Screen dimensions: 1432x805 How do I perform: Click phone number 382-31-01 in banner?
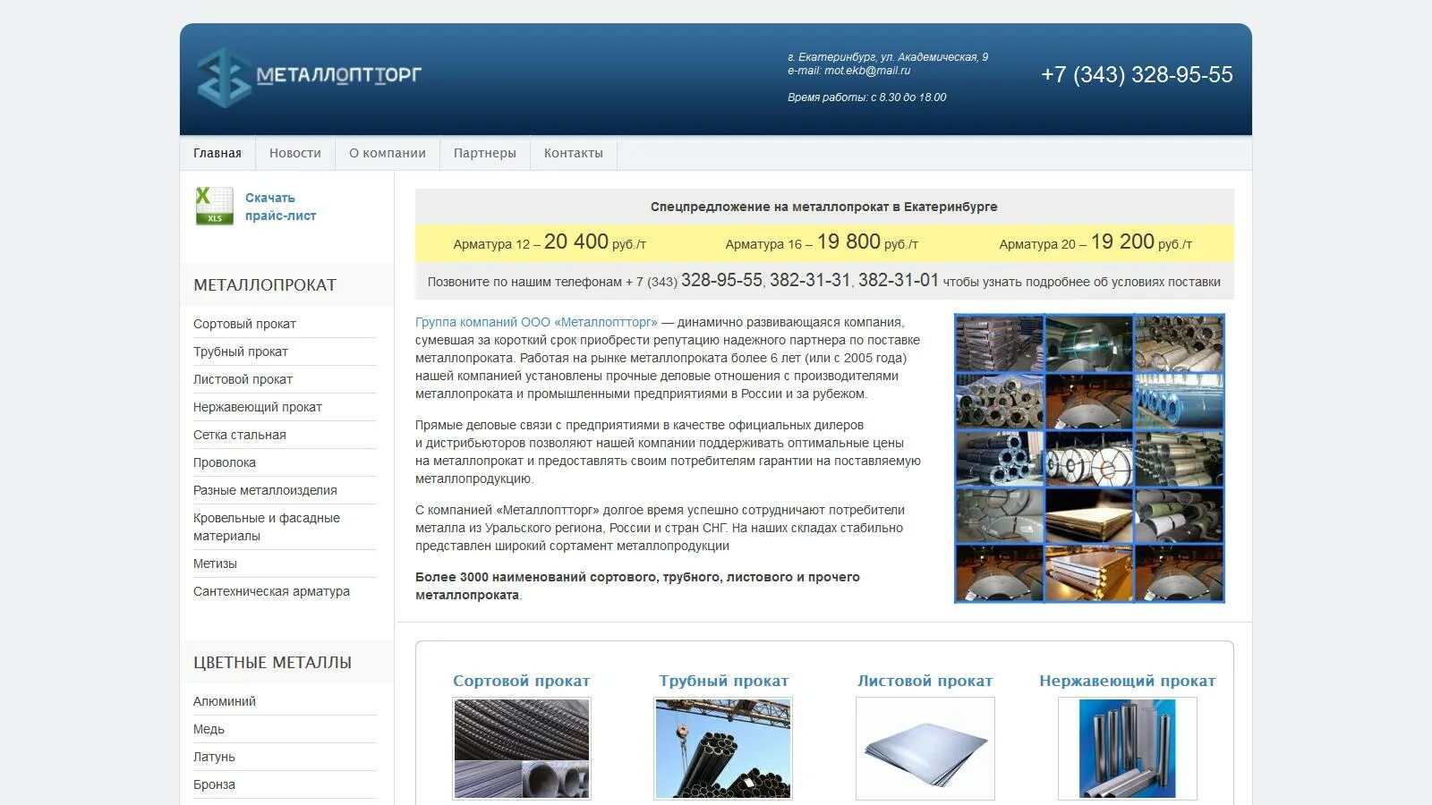coord(899,280)
